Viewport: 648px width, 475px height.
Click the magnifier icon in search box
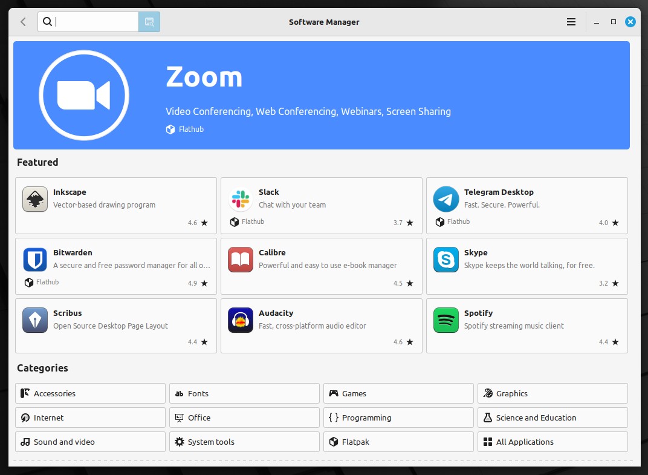48,22
